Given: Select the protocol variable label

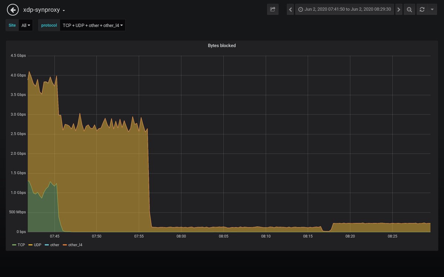Looking at the screenshot, I should [x=48, y=25].
